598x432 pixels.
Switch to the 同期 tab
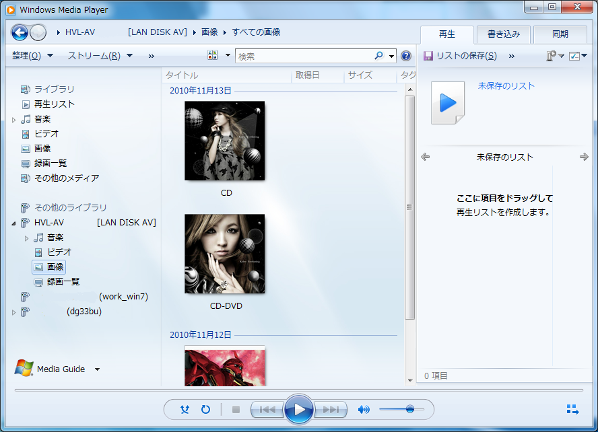[x=560, y=34]
